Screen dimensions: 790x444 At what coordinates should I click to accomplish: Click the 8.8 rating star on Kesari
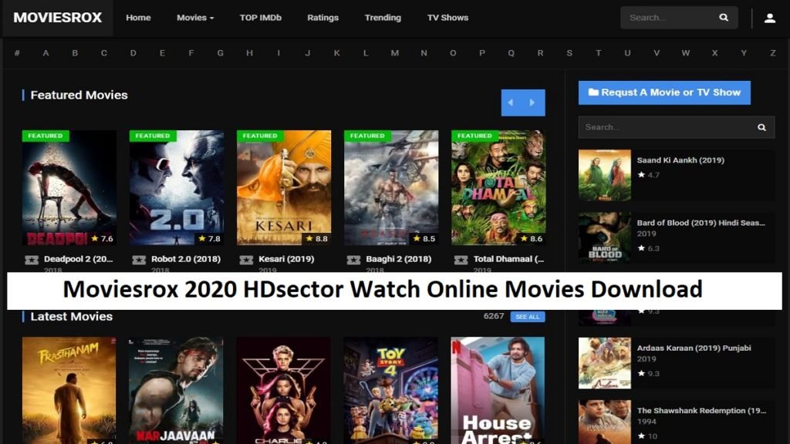click(309, 239)
